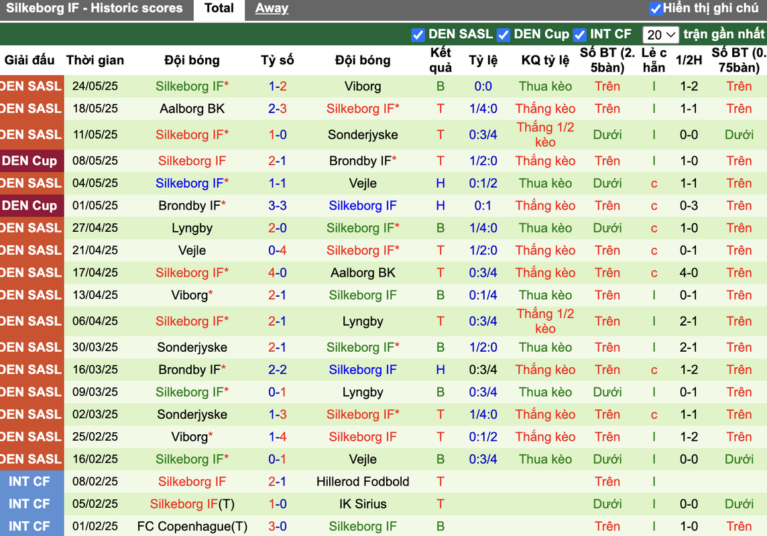
Task: Click the Tỷ số column header
Action: pyautogui.click(x=278, y=60)
